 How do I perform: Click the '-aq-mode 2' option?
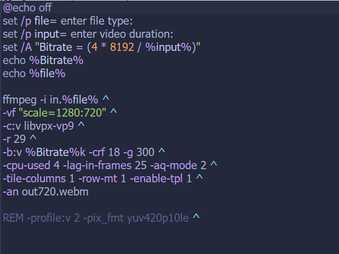pyautogui.click(x=178, y=165)
